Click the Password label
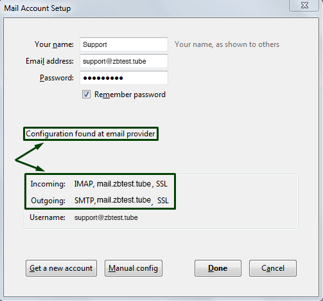The image size is (323, 301). 57,78
